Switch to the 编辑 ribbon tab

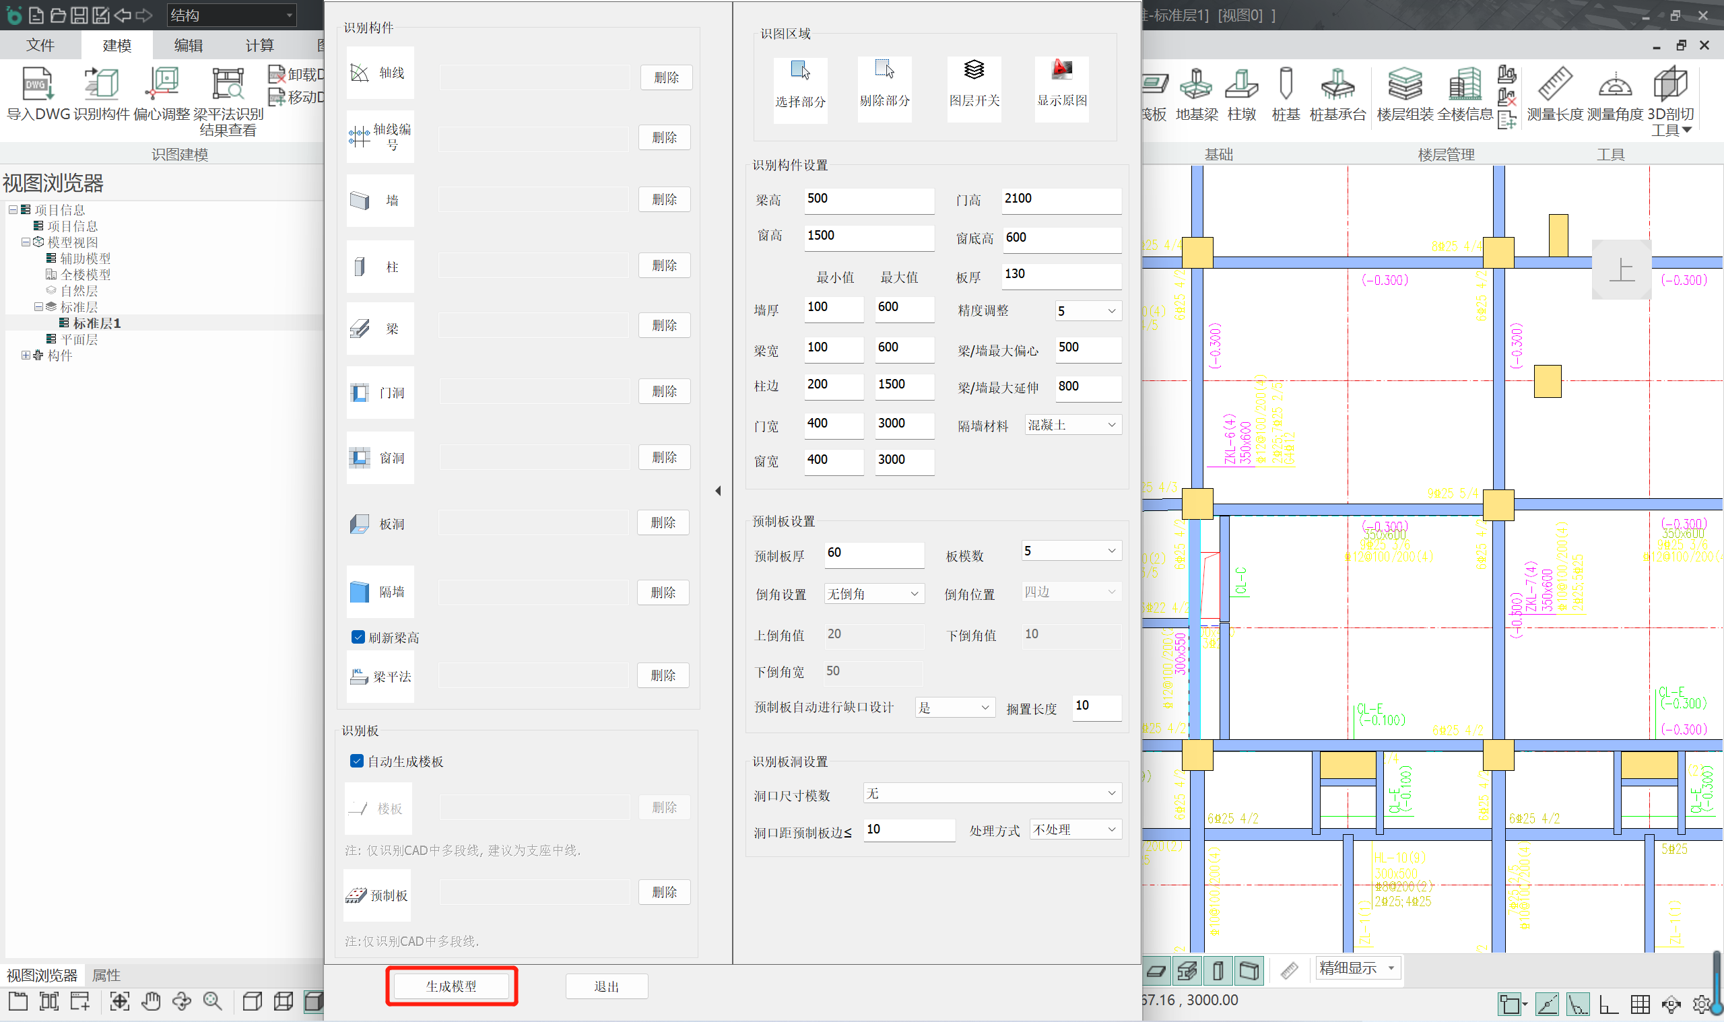pyautogui.click(x=188, y=46)
